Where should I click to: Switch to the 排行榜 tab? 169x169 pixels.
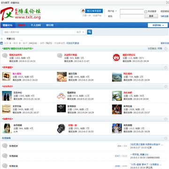tap(50, 25)
